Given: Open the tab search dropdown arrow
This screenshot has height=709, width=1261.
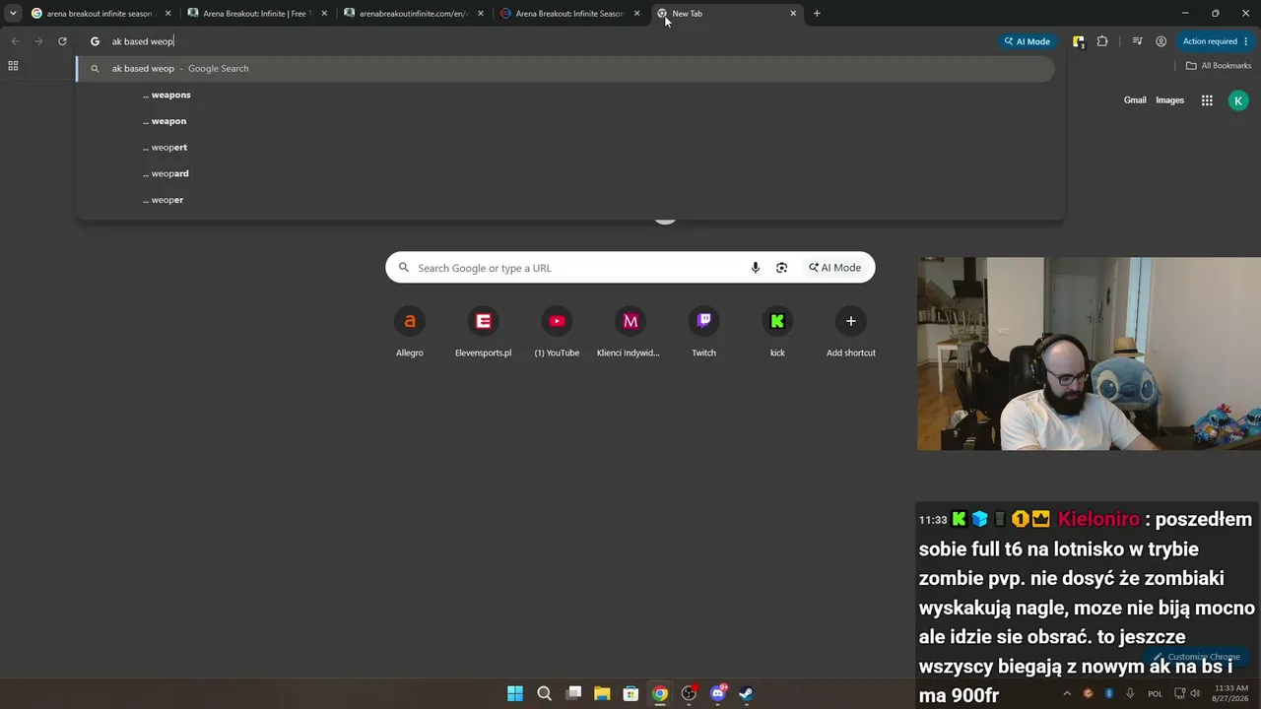Looking at the screenshot, I should point(13,14).
